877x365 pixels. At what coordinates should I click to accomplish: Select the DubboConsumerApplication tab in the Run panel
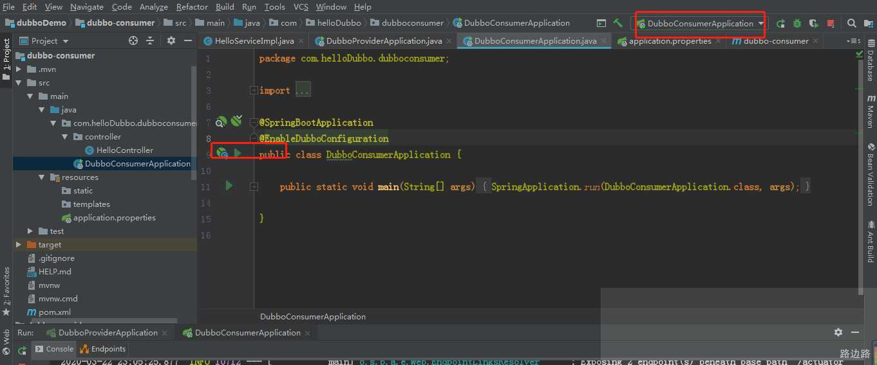[x=248, y=332]
